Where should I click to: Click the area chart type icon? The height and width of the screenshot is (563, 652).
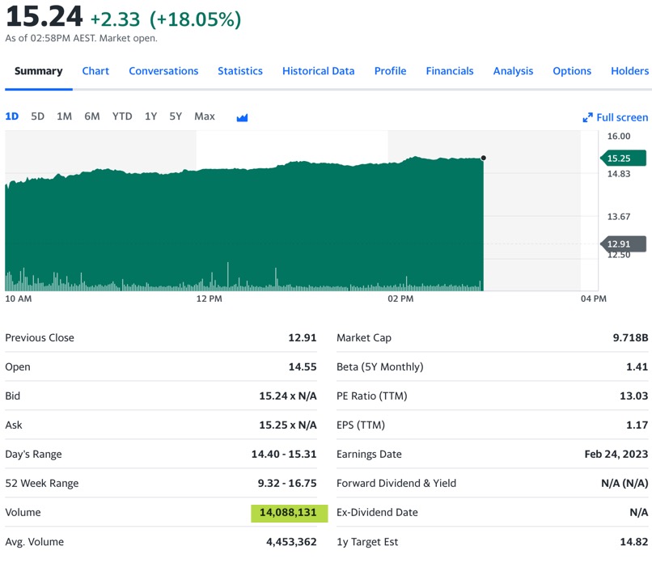click(242, 117)
